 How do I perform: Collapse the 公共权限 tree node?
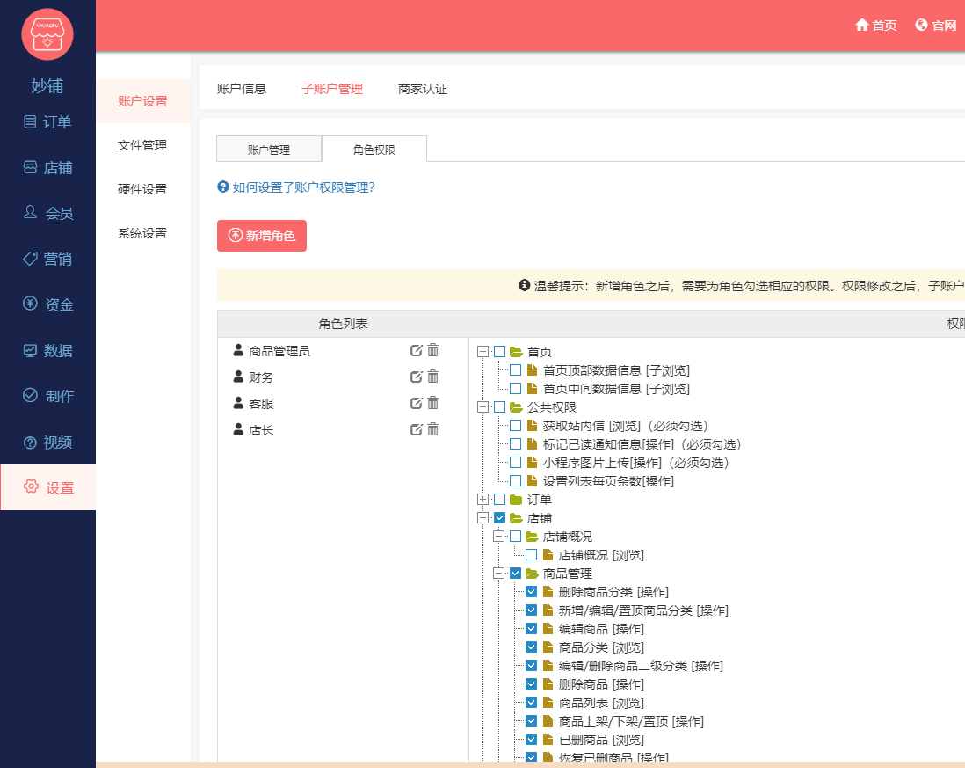(x=483, y=407)
